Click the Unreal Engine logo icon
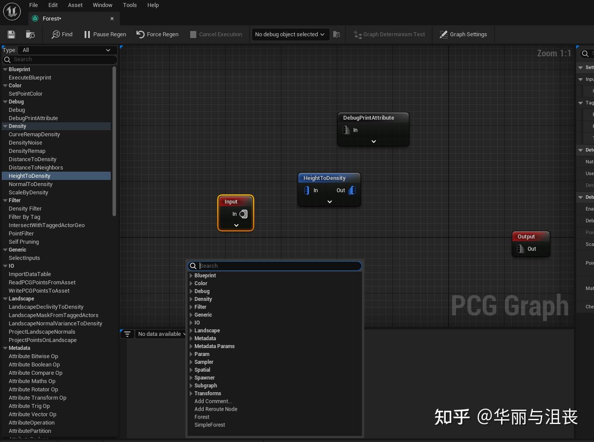Screen dimensions: 594x442 (11, 12)
